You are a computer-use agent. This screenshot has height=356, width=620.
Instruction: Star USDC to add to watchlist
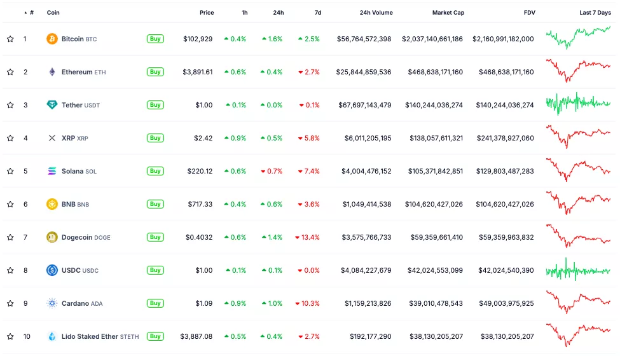pyautogui.click(x=10, y=270)
